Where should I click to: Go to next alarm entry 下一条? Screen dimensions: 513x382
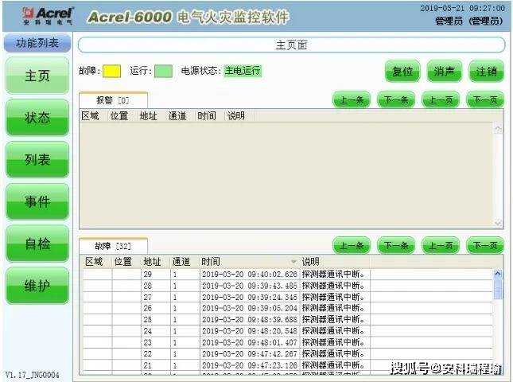click(396, 99)
